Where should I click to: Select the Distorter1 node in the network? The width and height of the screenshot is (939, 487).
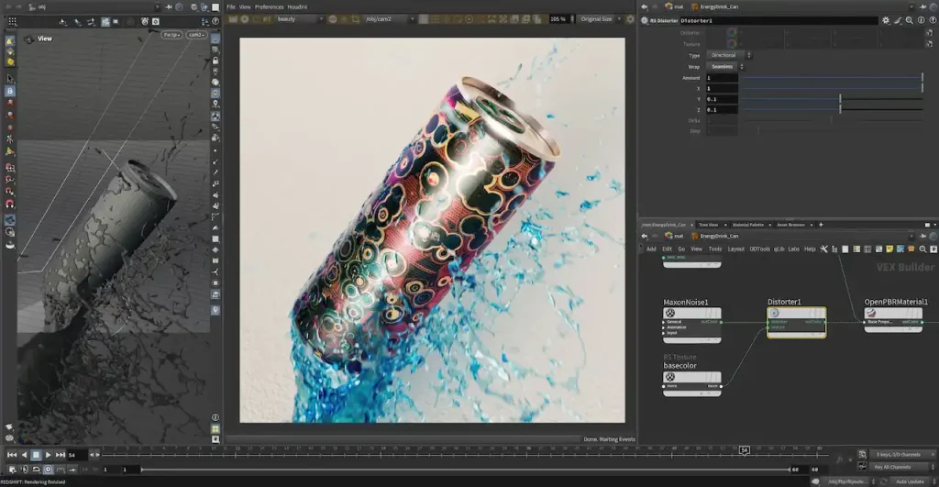(x=797, y=322)
